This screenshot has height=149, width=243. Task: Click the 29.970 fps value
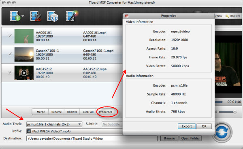pos(179,57)
